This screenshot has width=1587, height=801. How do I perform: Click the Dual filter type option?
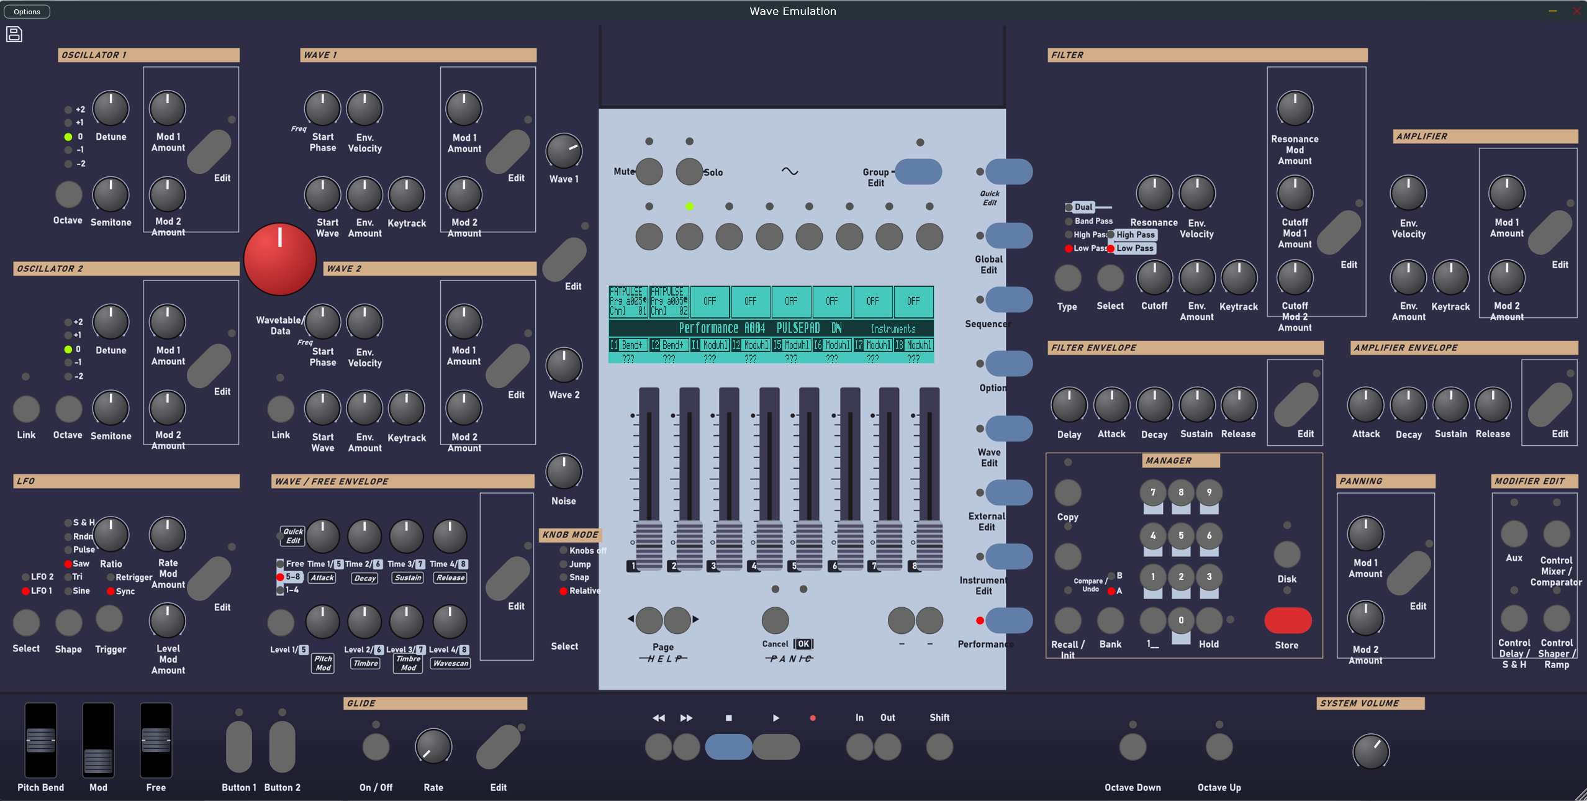click(1083, 207)
